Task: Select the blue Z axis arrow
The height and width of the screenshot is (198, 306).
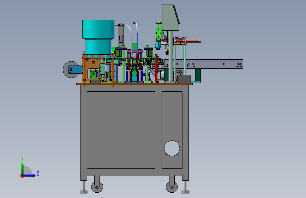Action: [29, 175]
